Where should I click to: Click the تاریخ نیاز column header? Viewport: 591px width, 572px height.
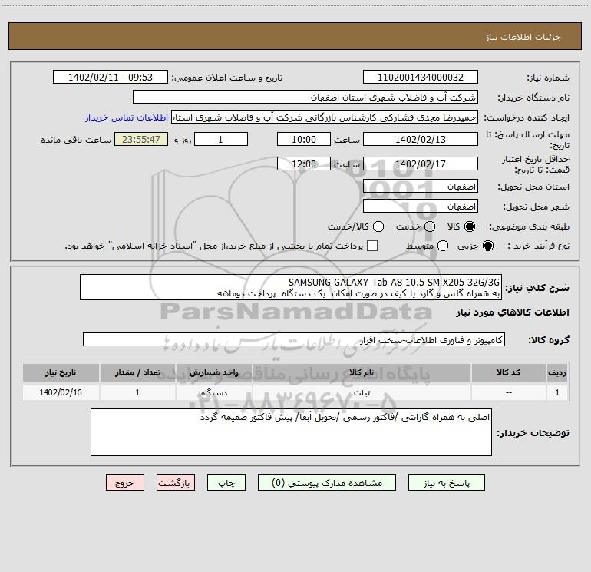[x=61, y=372]
